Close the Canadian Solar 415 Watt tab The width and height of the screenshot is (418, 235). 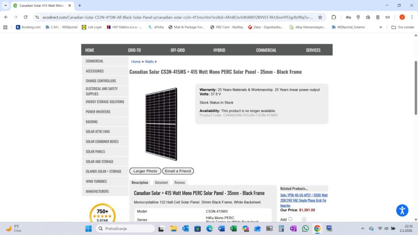pos(70,5)
